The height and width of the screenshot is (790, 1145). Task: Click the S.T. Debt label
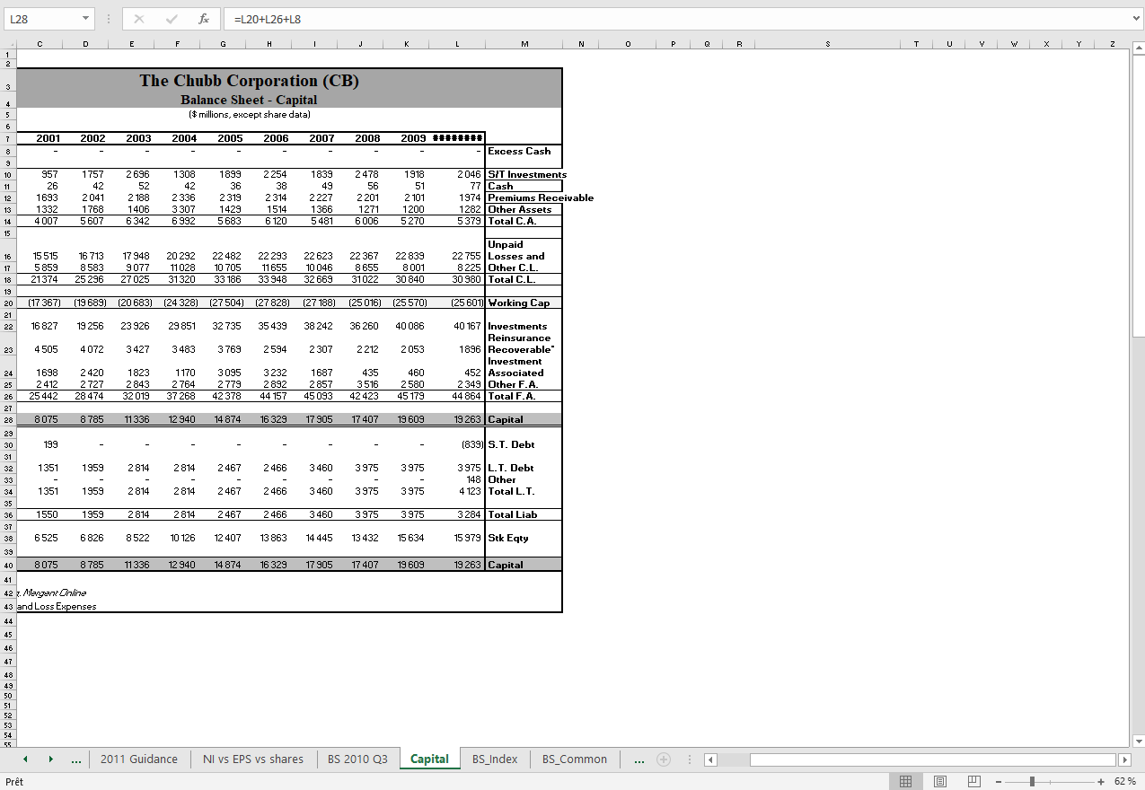[x=511, y=444]
